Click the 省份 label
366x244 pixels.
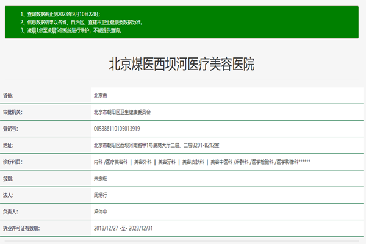(9, 96)
